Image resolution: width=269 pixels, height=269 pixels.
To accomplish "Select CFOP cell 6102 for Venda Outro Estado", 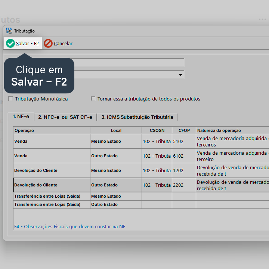I will [184, 156].
